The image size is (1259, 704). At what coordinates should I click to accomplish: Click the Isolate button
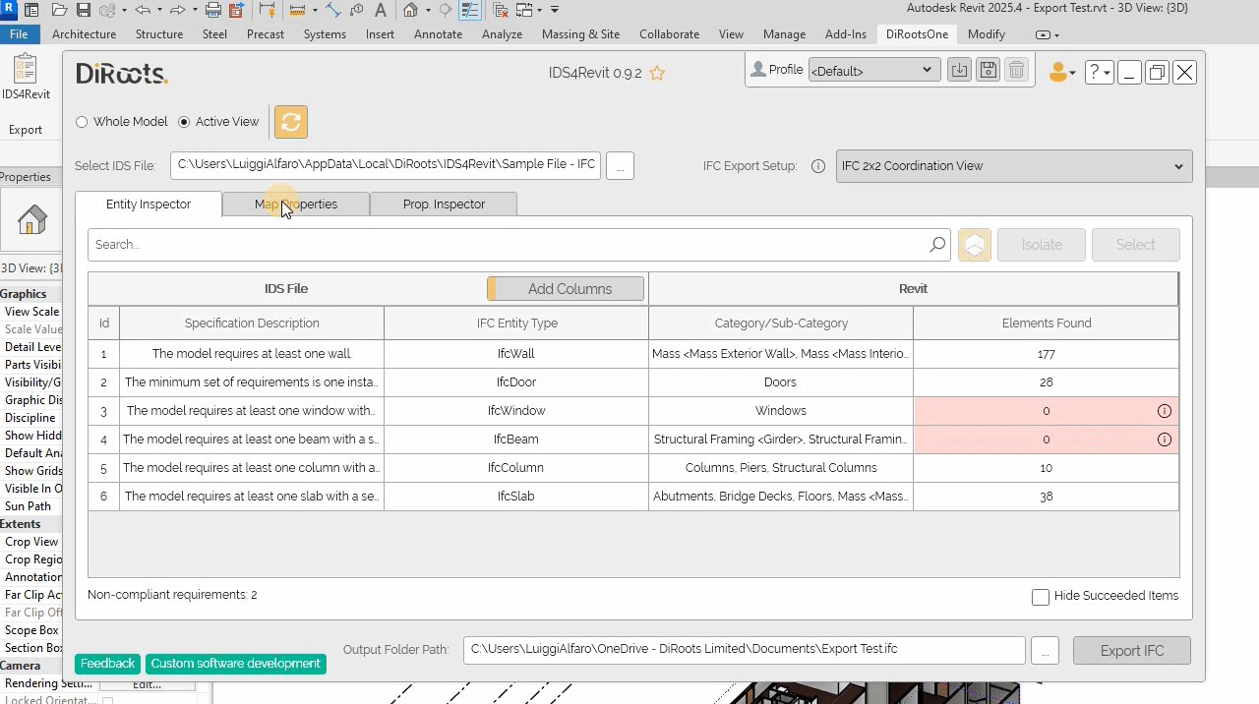click(1042, 245)
